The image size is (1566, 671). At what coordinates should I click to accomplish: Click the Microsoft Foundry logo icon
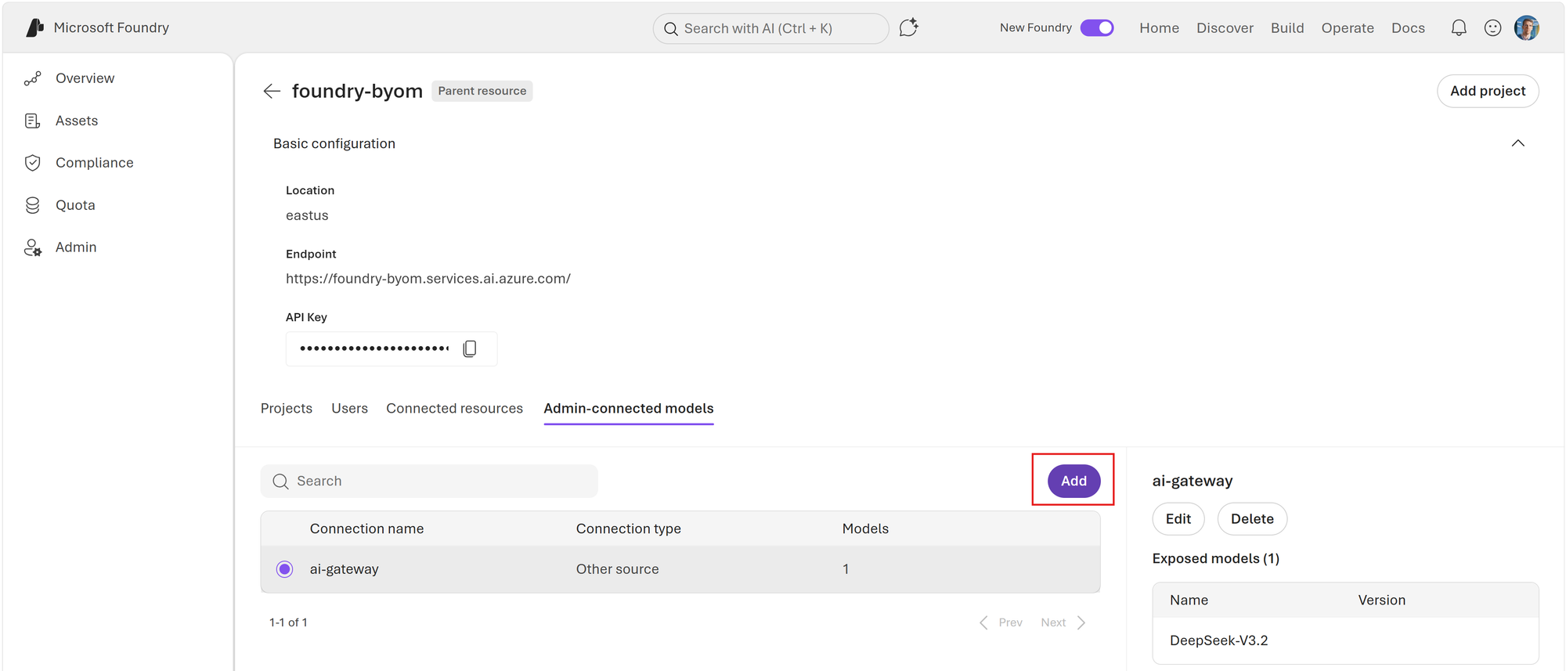[35, 28]
